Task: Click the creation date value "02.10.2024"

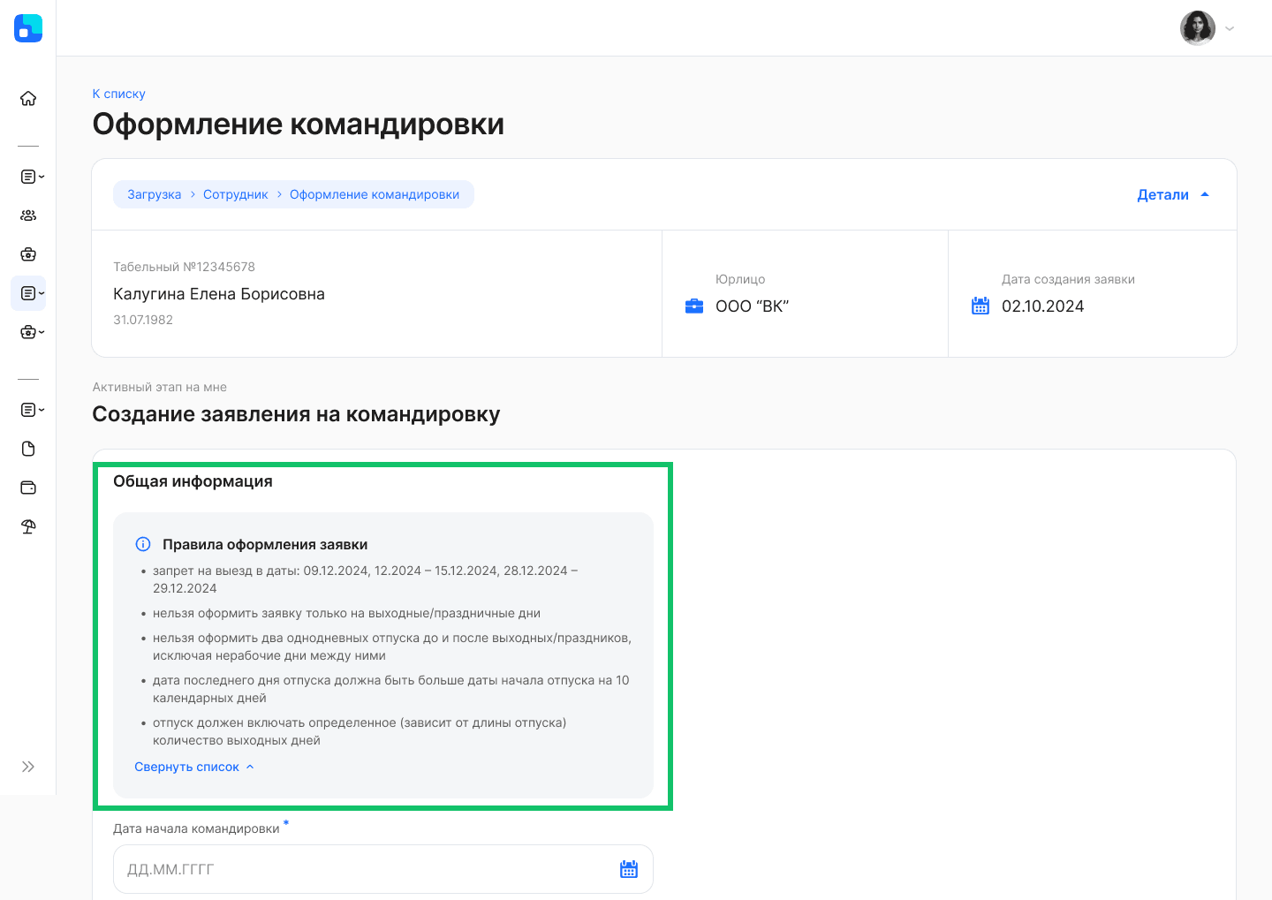Action: point(1042,306)
